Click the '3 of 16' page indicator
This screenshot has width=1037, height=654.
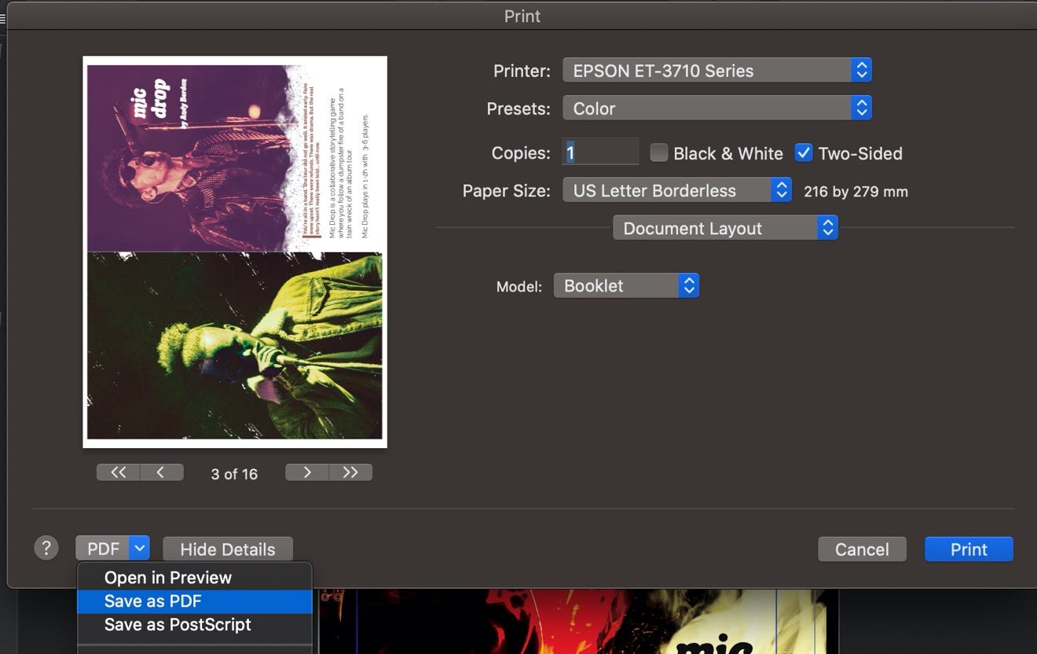[x=234, y=474]
